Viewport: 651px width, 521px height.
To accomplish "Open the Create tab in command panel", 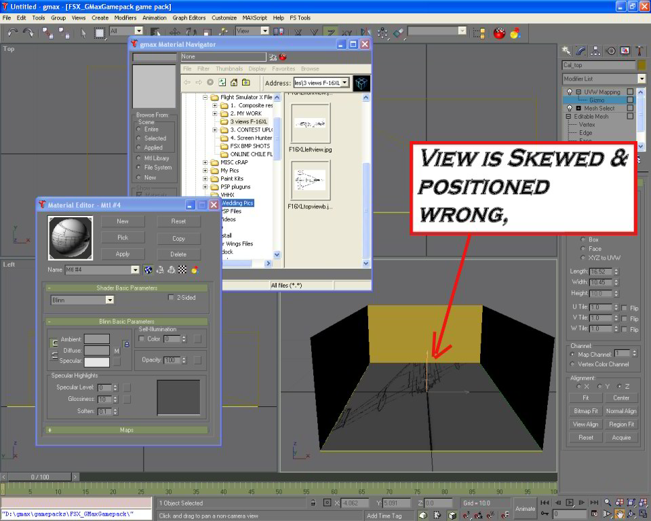I will tap(566, 50).
